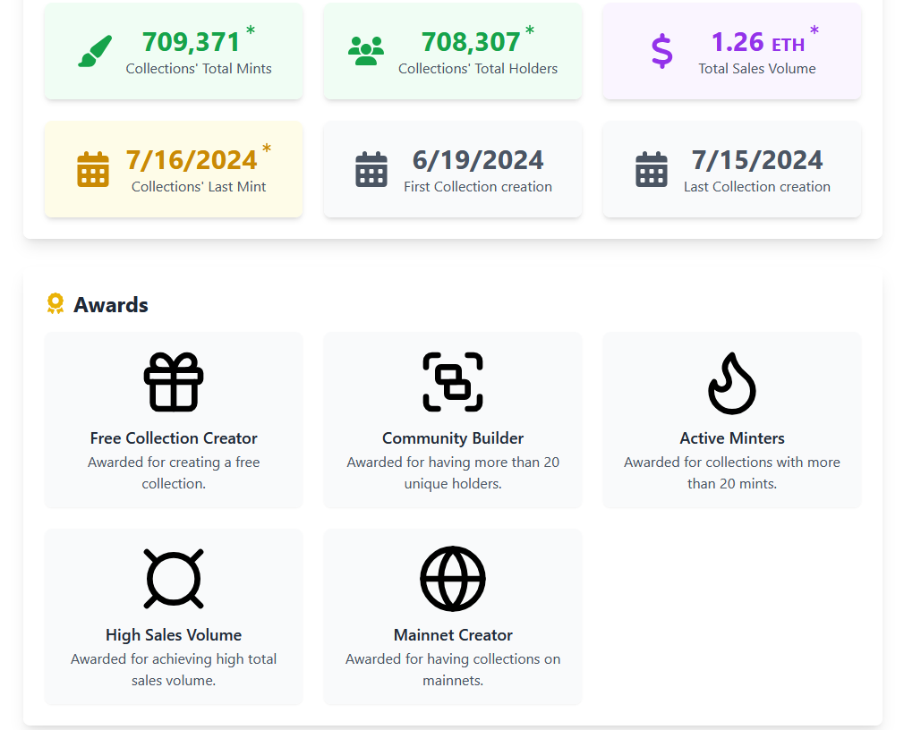Click the calendar icon beside Last Collection creation
The image size is (904, 730).
652,169
